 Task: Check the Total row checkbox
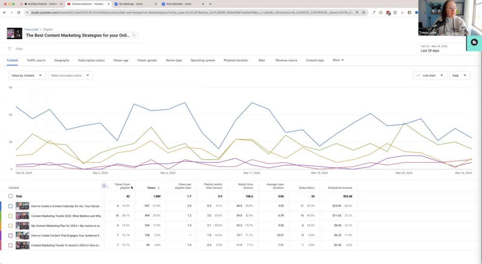coord(11,196)
